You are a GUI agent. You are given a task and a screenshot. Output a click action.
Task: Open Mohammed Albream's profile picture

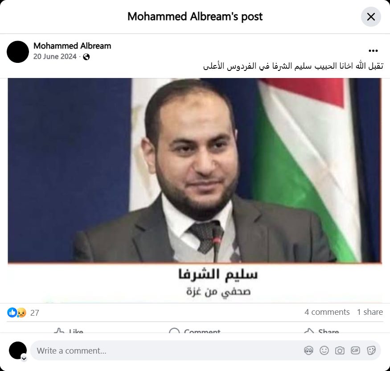[x=18, y=52]
